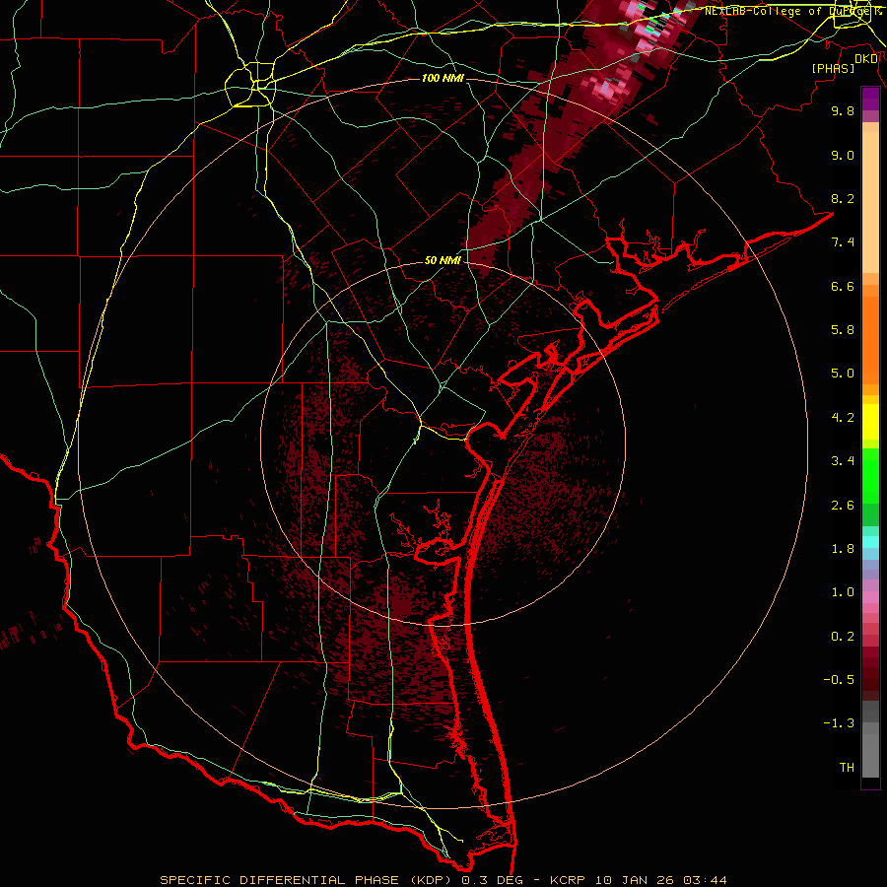Click the "DKD" label above the color bar
Screen dimensions: 887x887
pyautogui.click(x=866, y=59)
